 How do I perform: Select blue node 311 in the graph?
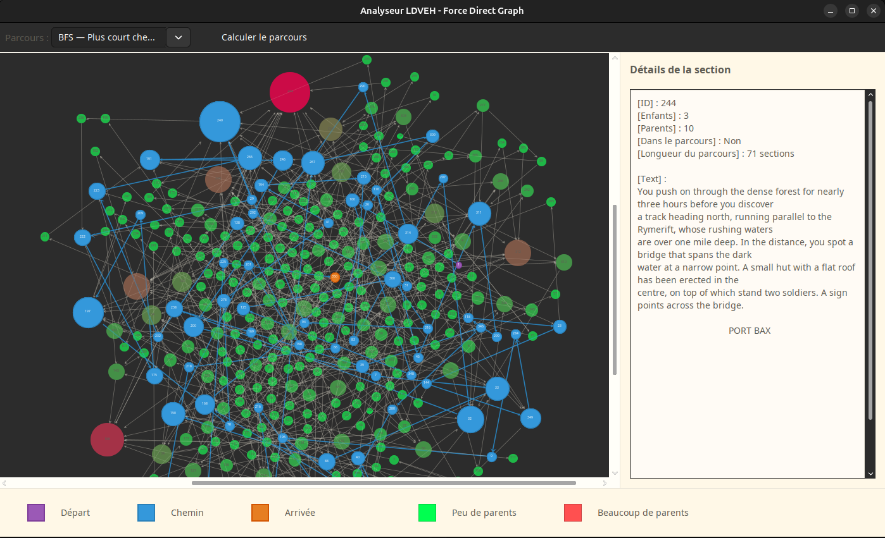tap(479, 214)
